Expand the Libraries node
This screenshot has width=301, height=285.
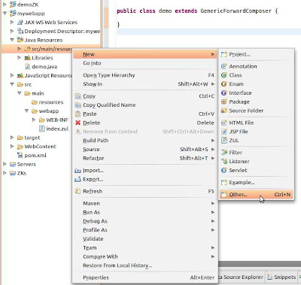pyautogui.click(x=20, y=58)
